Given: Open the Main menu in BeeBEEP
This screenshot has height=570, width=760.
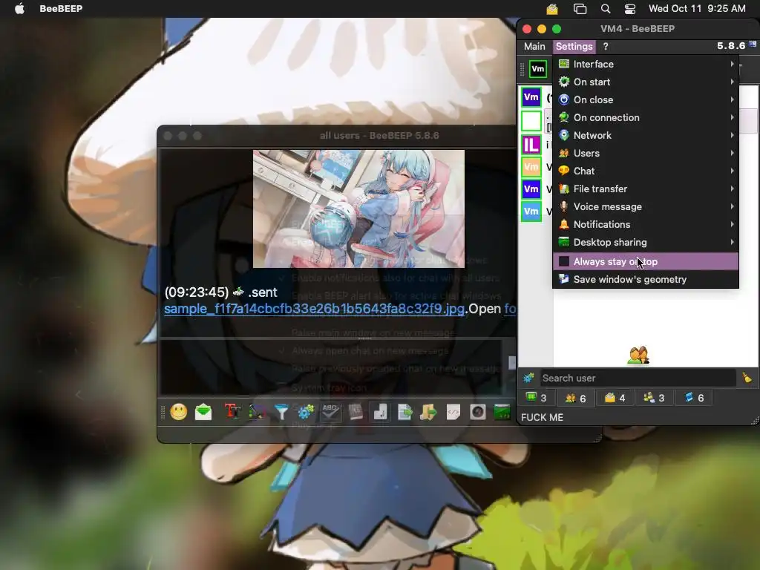Looking at the screenshot, I should 534,47.
